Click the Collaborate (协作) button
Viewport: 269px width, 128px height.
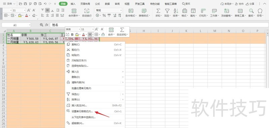239,4
